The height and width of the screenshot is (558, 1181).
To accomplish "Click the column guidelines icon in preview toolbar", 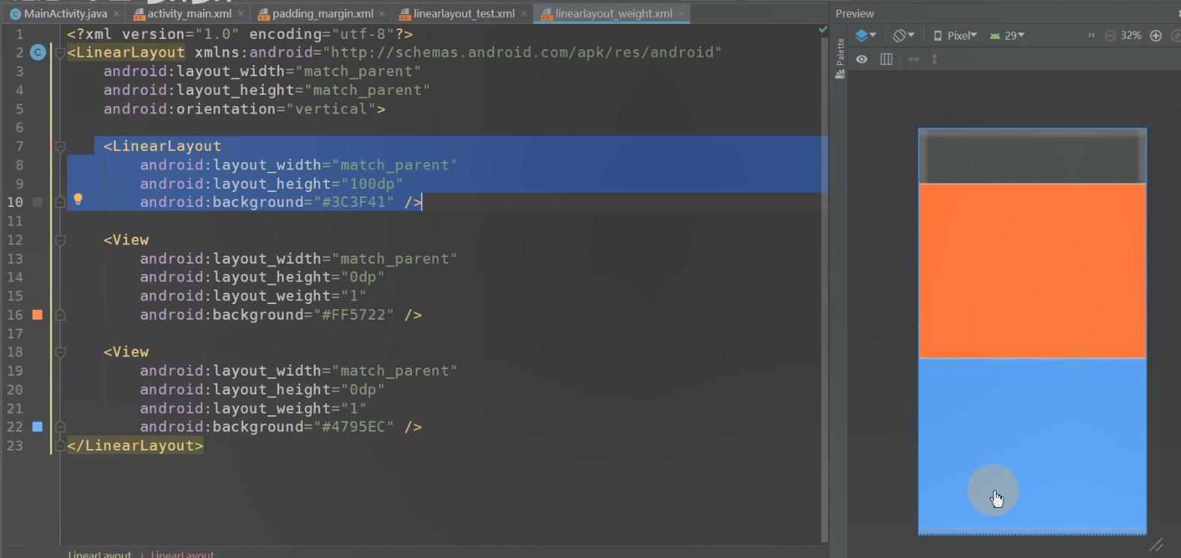I will click(886, 59).
